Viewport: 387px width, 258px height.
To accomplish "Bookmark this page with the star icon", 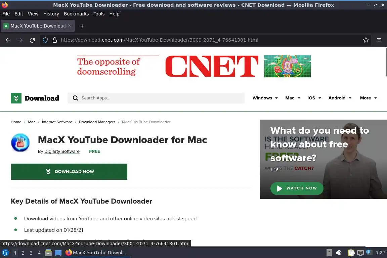I will [x=366, y=40].
